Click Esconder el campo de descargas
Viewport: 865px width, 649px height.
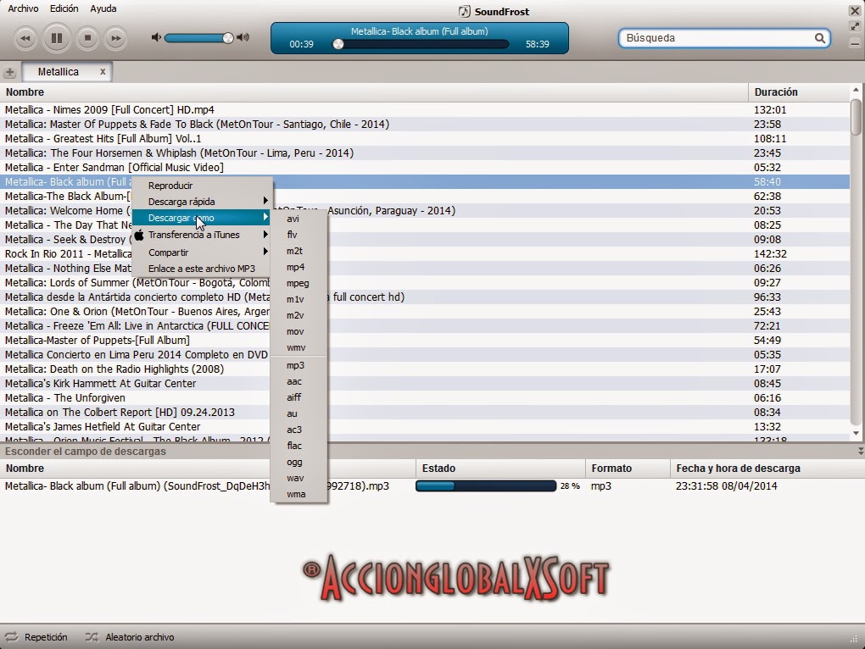[86, 452]
